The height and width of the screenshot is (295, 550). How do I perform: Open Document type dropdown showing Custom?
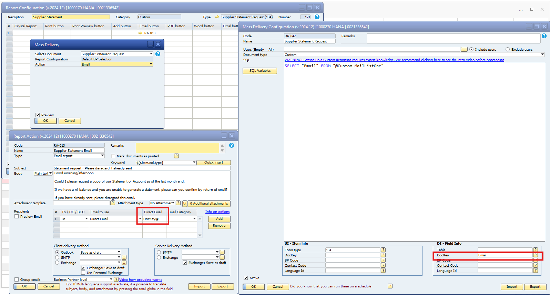pyautogui.click(x=542, y=55)
